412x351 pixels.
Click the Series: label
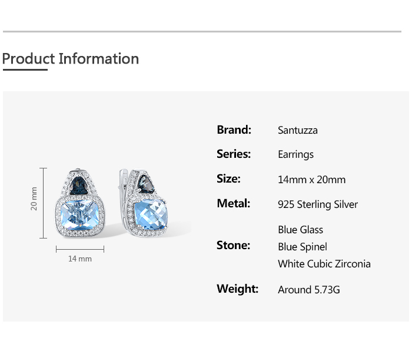coord(234,154)
